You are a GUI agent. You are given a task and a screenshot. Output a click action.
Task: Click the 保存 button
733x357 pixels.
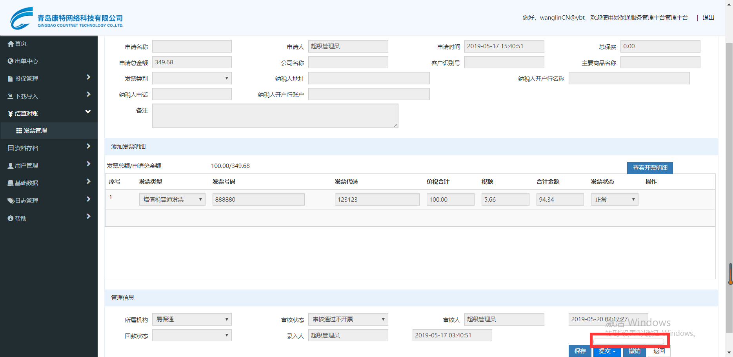(x=580, y=351)
